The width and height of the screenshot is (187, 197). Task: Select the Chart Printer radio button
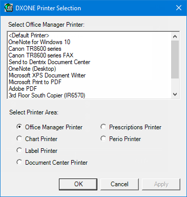coord(19,139)
